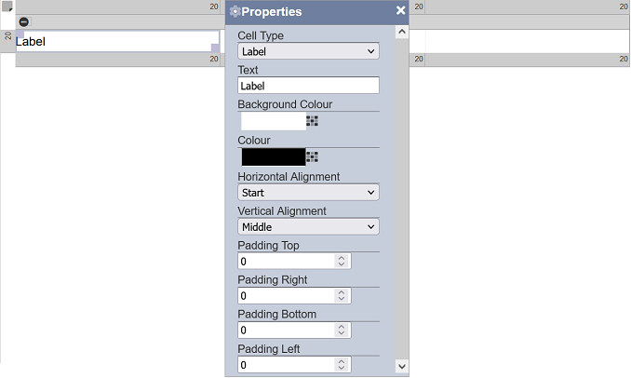Image resolution: width=631 pixels, height=378 pixels.
Task: Expand the Vertical Alignment dropdown
Action: pos(308,226)
